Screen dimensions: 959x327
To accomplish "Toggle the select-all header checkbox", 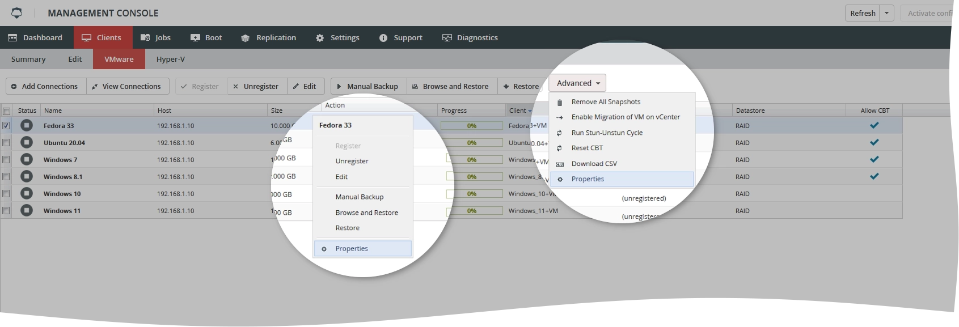I will click(7, 111).
